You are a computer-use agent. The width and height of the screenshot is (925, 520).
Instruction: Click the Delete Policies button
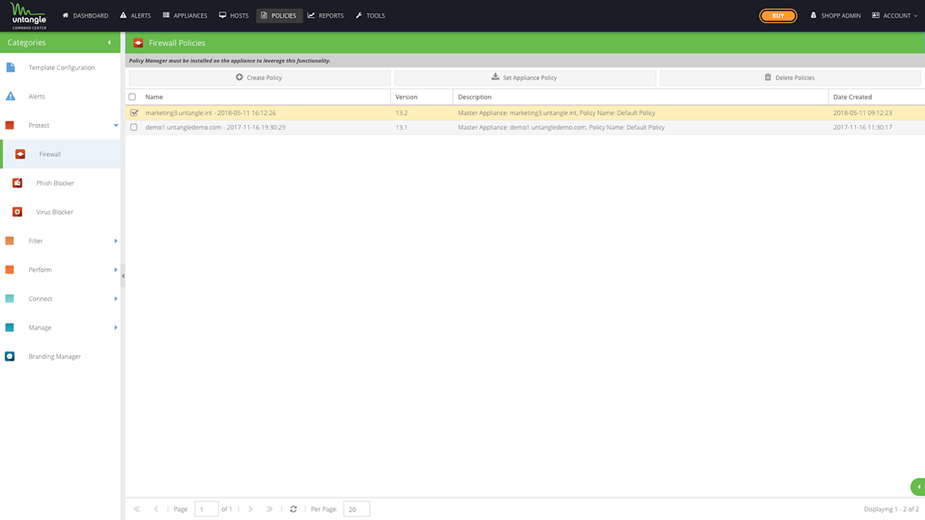[x=790, y=78]
